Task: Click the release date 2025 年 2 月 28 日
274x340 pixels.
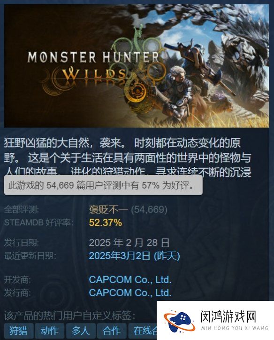Action: 129,243
